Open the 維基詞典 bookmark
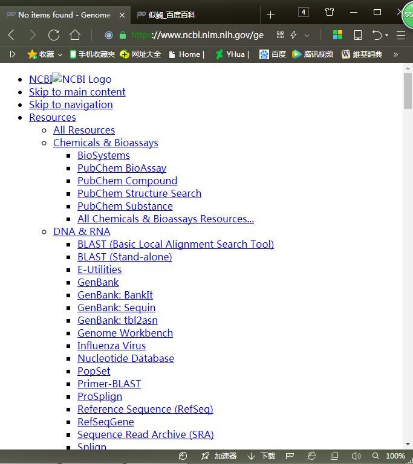 click(362, 54)
